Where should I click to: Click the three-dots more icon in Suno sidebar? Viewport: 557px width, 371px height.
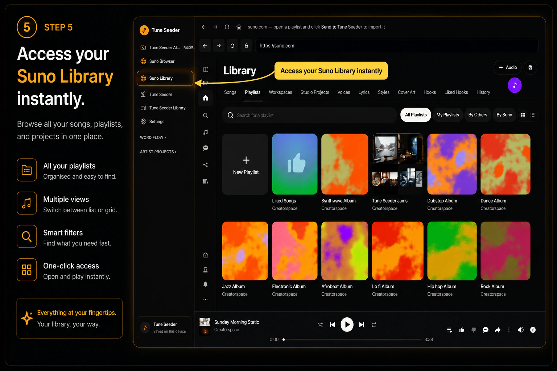tap(206, 299)
